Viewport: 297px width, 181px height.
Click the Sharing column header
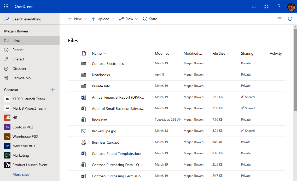[x=247, y=53]
